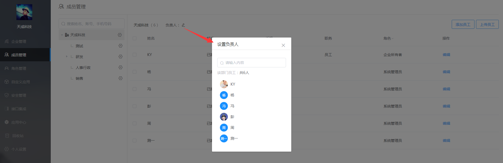Choose 彭 avatar as the responsible person
This screenshot has width=503, height=163.
[224, 117]
